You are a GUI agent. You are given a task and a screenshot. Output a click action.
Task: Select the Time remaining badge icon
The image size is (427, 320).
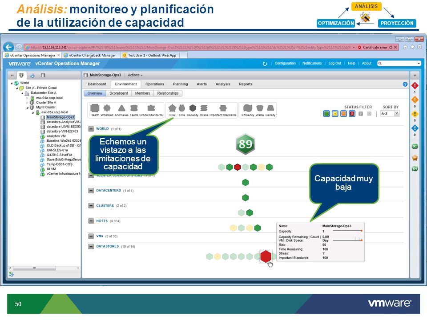point(181,108)
